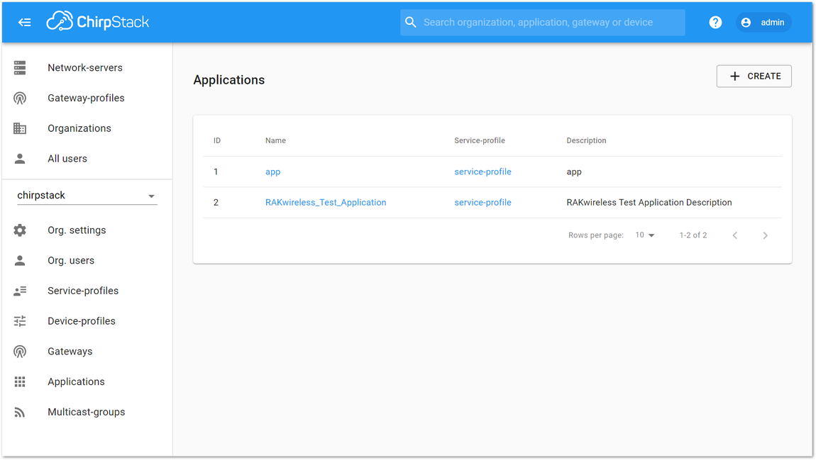816x460 pixels.
Task: Click Service-profiles icon in sidebar
Action: point(20,291)
